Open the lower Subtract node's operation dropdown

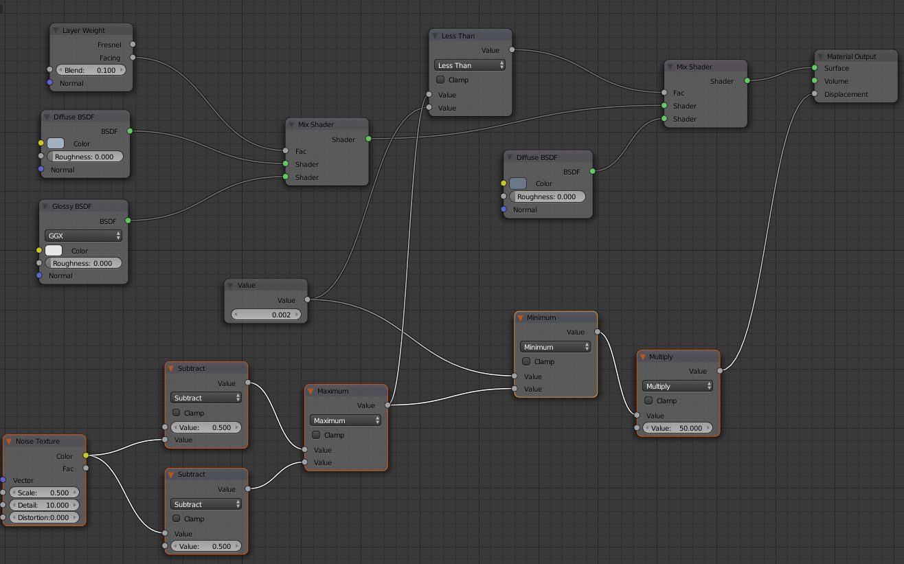click(x=206, y=504)
